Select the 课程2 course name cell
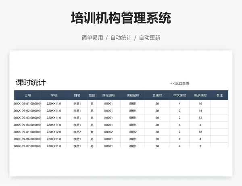242x186 pixels. (x=133, y=132)
